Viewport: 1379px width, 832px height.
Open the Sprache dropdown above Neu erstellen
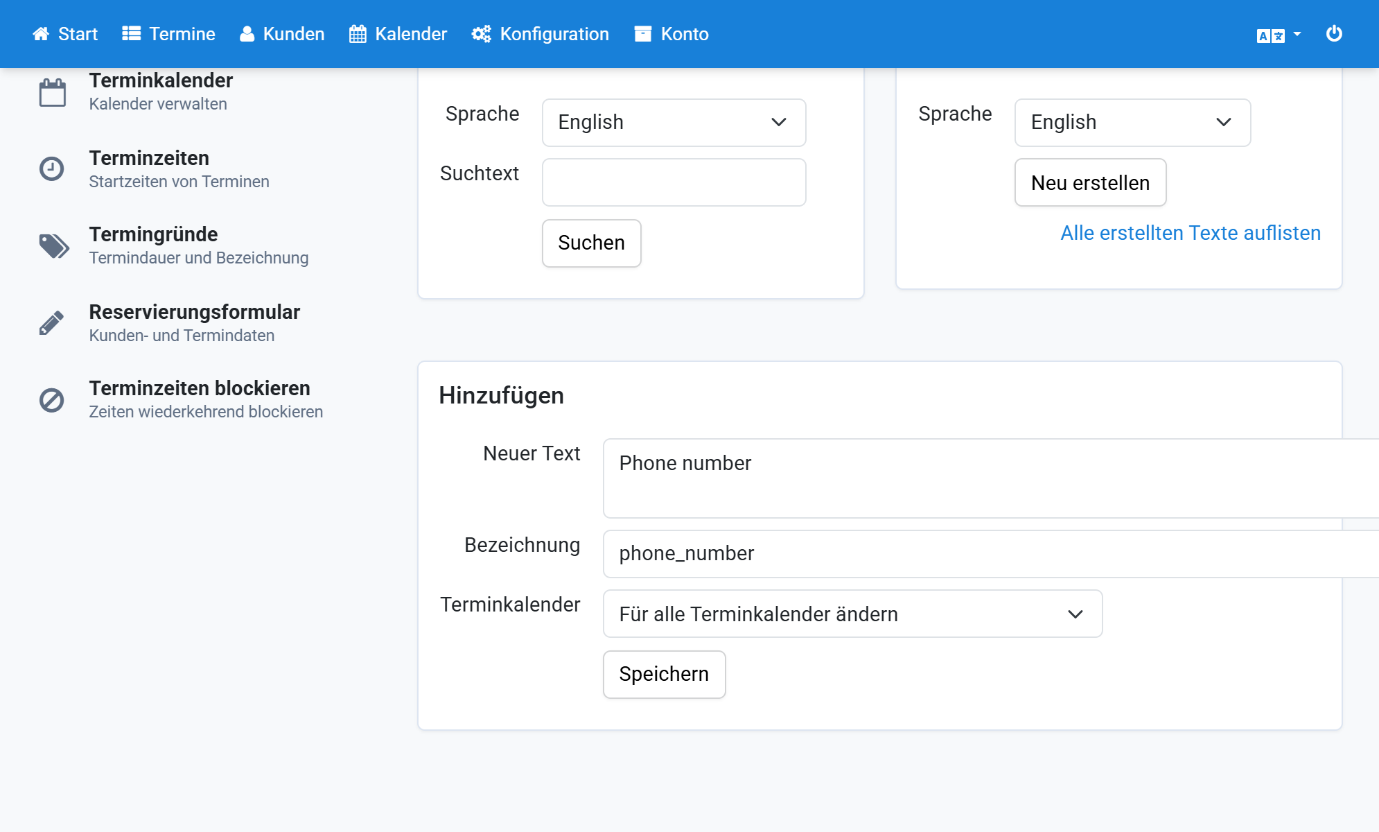pos(1132,123)
